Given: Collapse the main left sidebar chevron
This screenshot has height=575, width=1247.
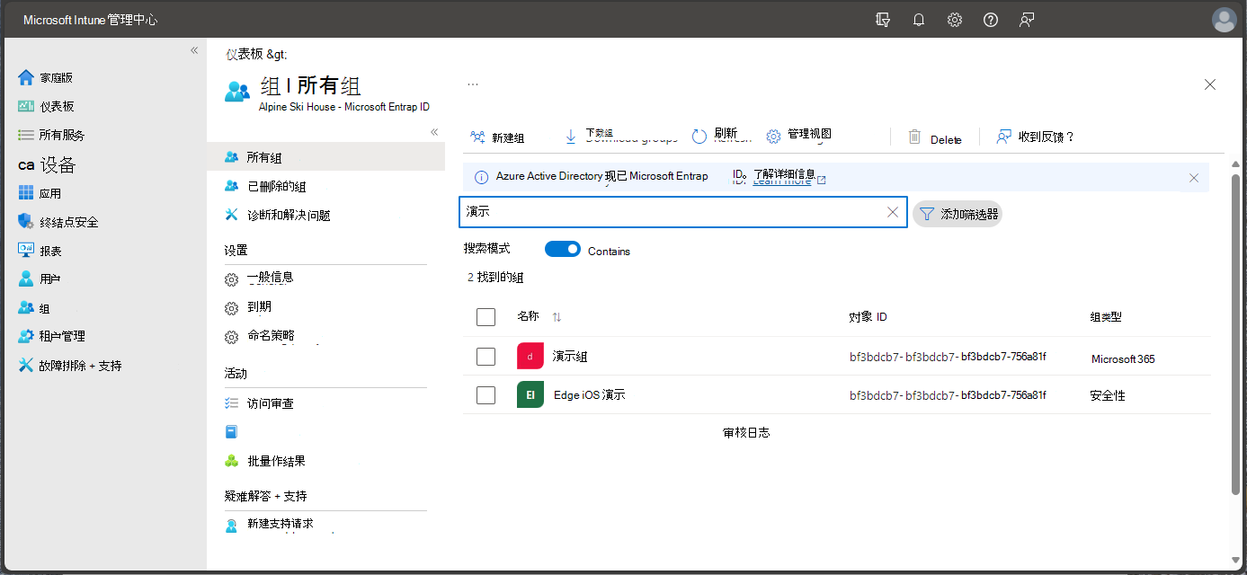Looking at the screenshot, I should (x=194, y=50).
